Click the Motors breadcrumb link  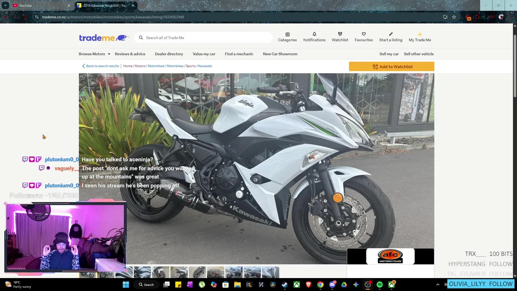[x=140, y=66]
